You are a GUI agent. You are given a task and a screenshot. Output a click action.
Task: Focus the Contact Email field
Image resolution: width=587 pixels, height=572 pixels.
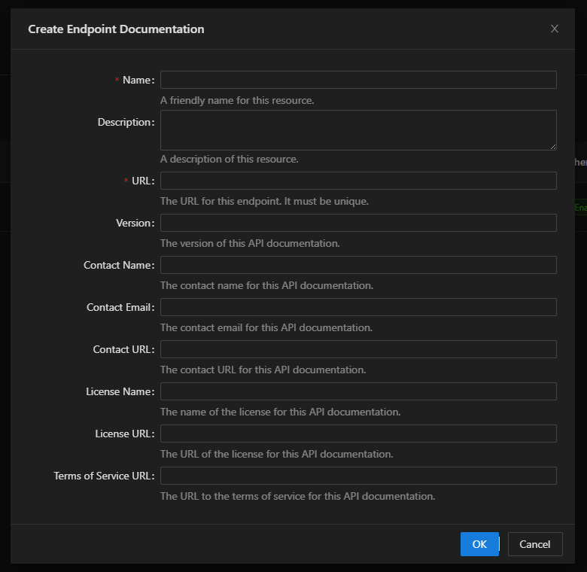point(358,307)
